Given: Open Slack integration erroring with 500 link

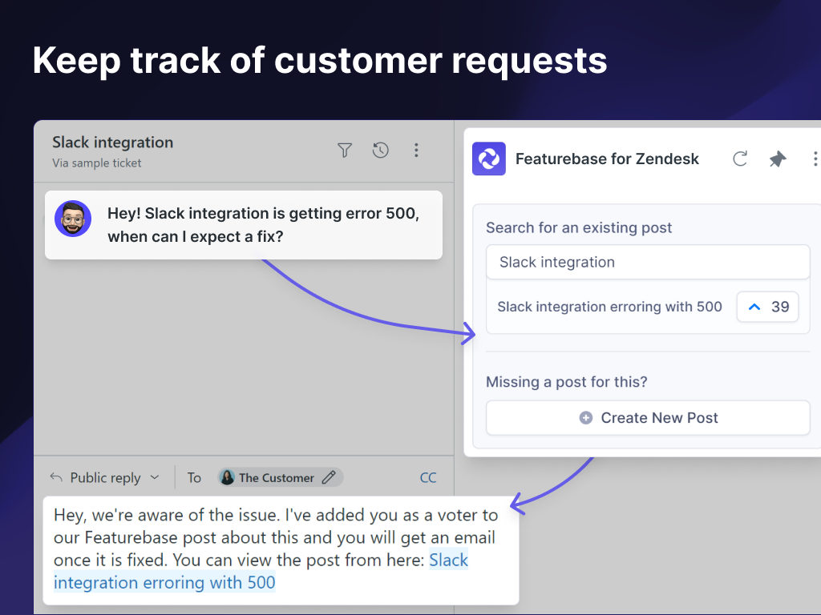Looking at the screenshot, I should click(x=164, y=582).
